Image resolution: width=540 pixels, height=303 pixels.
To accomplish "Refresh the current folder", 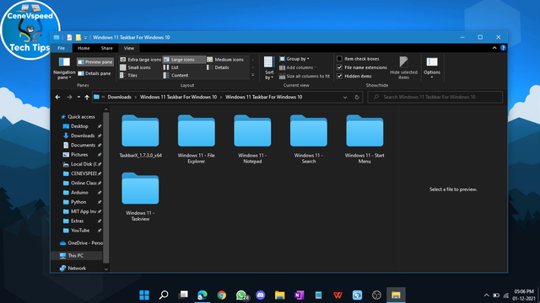I will 357,98.
